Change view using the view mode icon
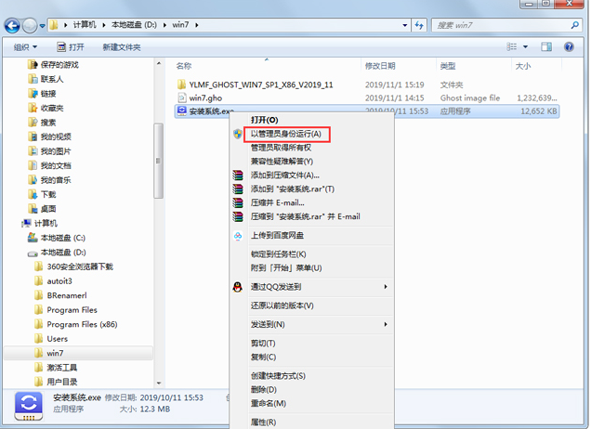This screenshot has width=591, height=429. tap(511, 46)
